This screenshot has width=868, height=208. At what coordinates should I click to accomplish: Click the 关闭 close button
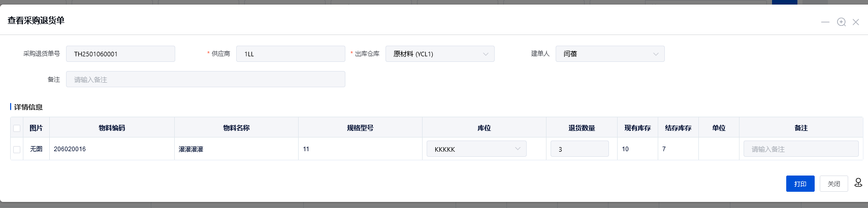pyautogui.click(x=833, y=184)
